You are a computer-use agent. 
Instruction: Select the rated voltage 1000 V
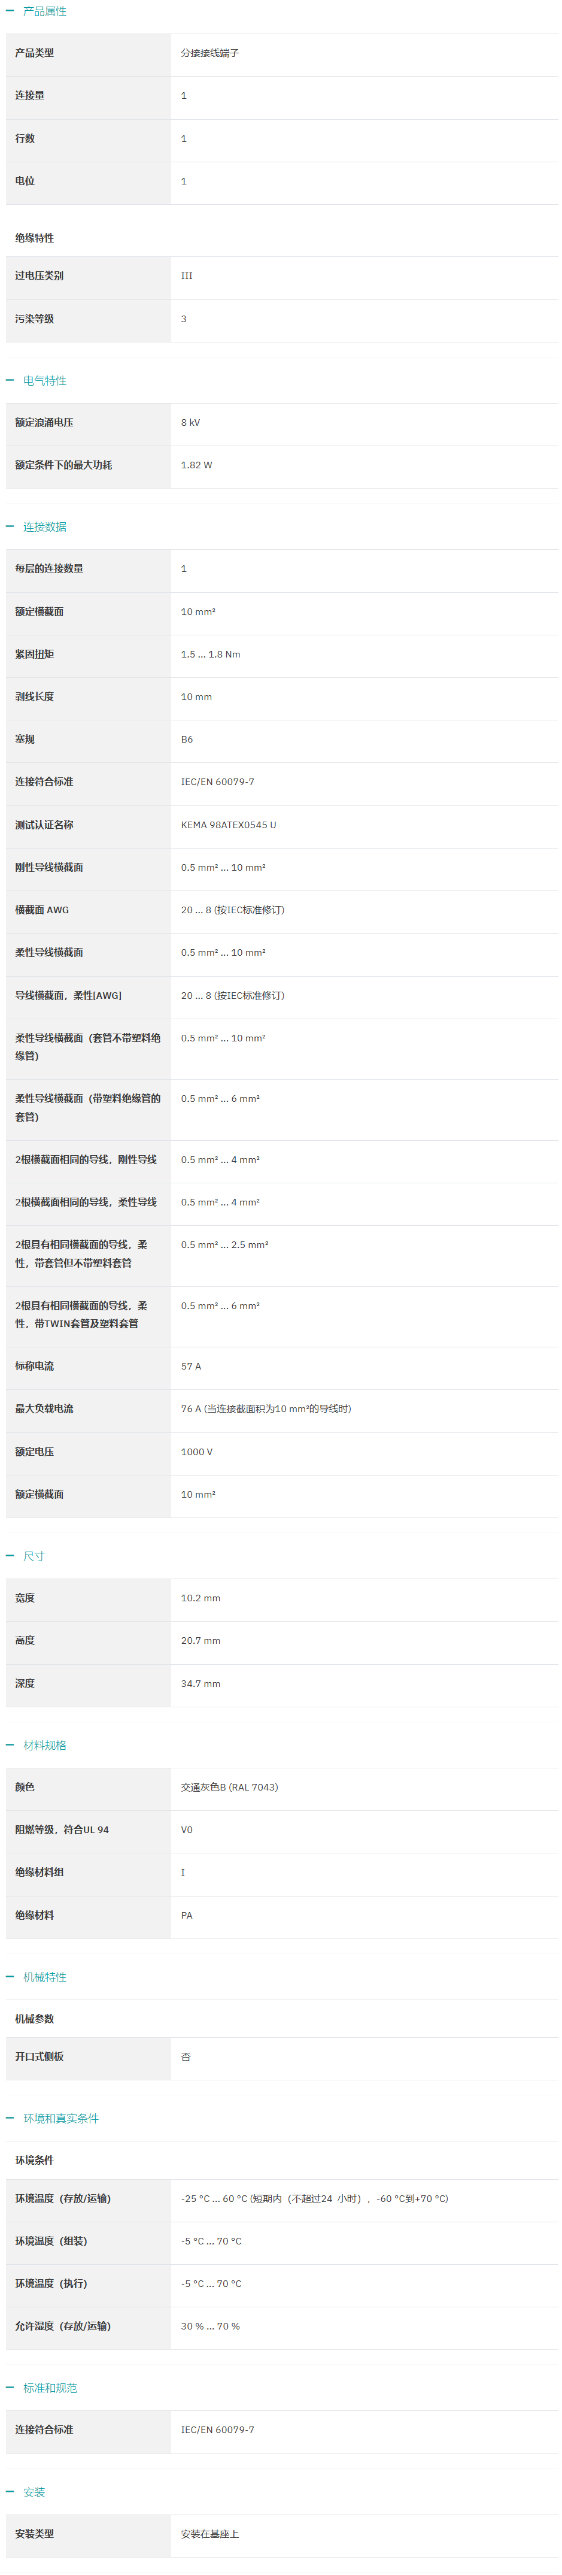tap(197, 1452)
